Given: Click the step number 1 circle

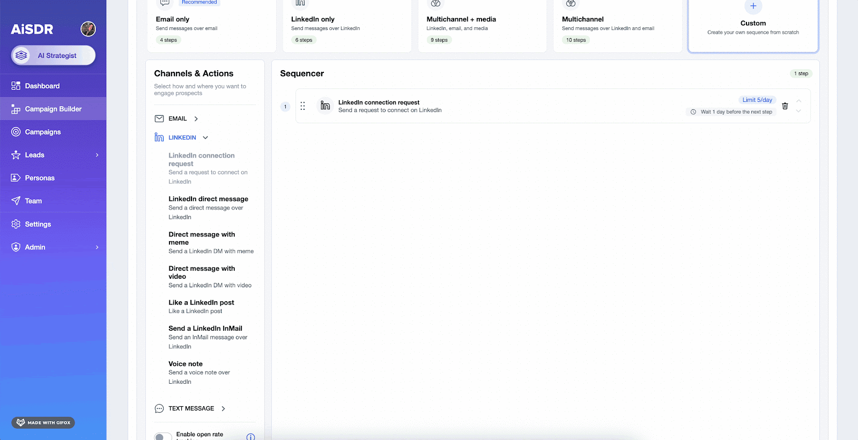Looking at the screenshot, I should pyautogui.click(x=285, y=107).
